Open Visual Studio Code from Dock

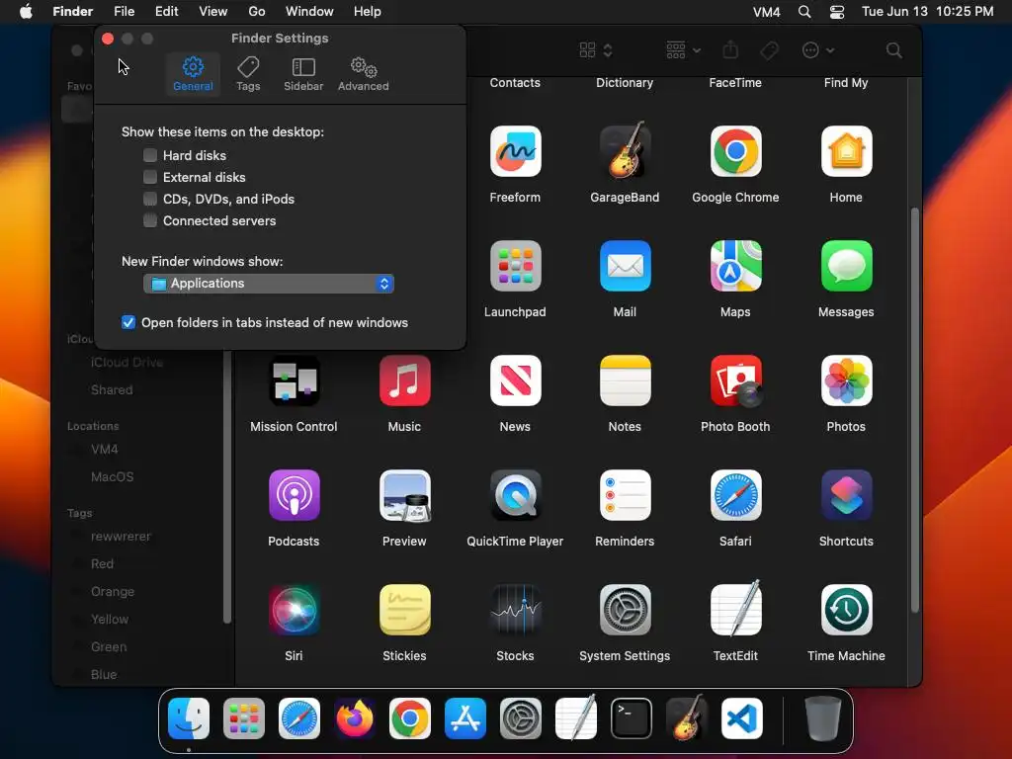coord(741,718)
